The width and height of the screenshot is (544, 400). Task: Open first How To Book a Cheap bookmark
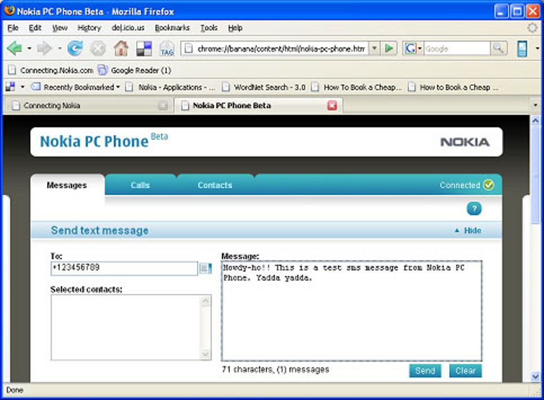[356, 87]
